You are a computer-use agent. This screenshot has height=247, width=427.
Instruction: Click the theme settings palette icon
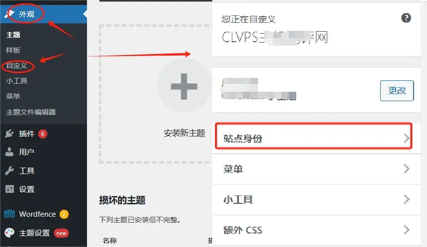coord(9,233)
